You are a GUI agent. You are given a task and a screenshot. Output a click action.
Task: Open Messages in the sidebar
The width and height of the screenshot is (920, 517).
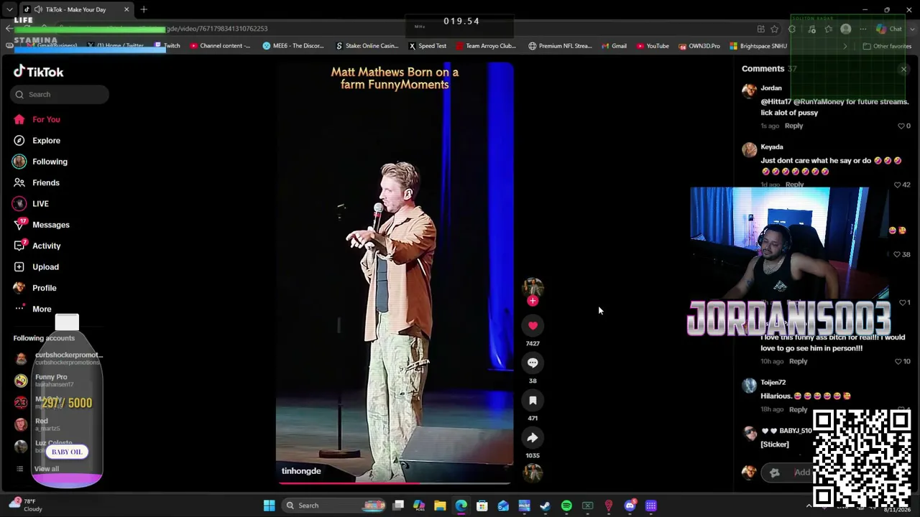tap(42, 225)
